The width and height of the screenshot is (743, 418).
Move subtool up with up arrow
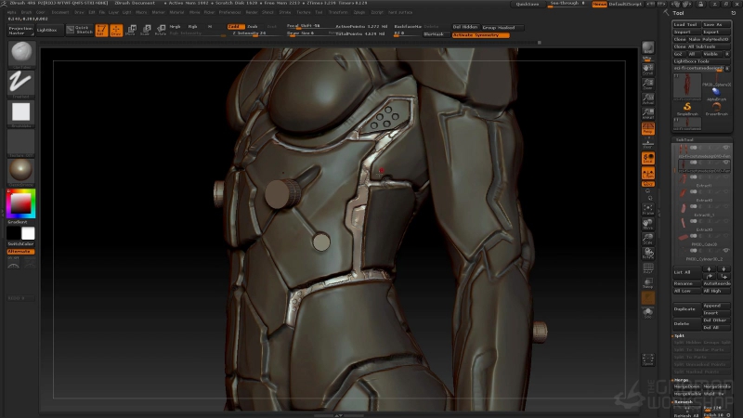click(710, 269)
